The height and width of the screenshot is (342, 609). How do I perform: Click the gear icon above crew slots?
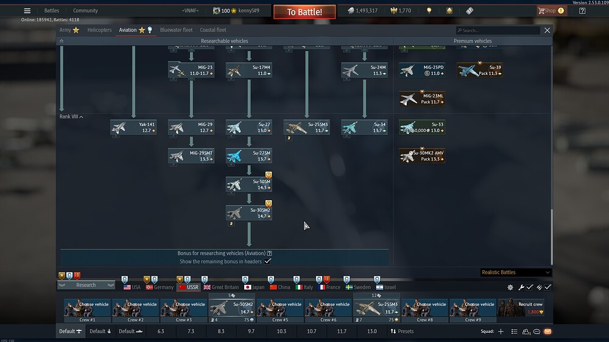pos(510,287)
